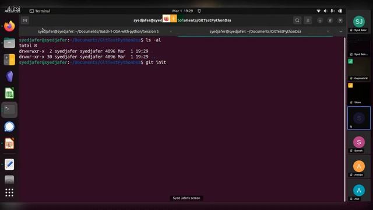Show Applications grid icon

[9, 192]
